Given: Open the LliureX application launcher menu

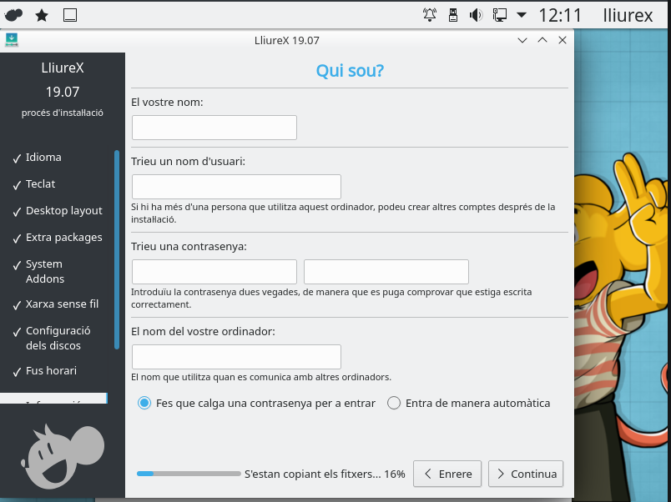Looking at the screenshot, I should pos(14,14).
